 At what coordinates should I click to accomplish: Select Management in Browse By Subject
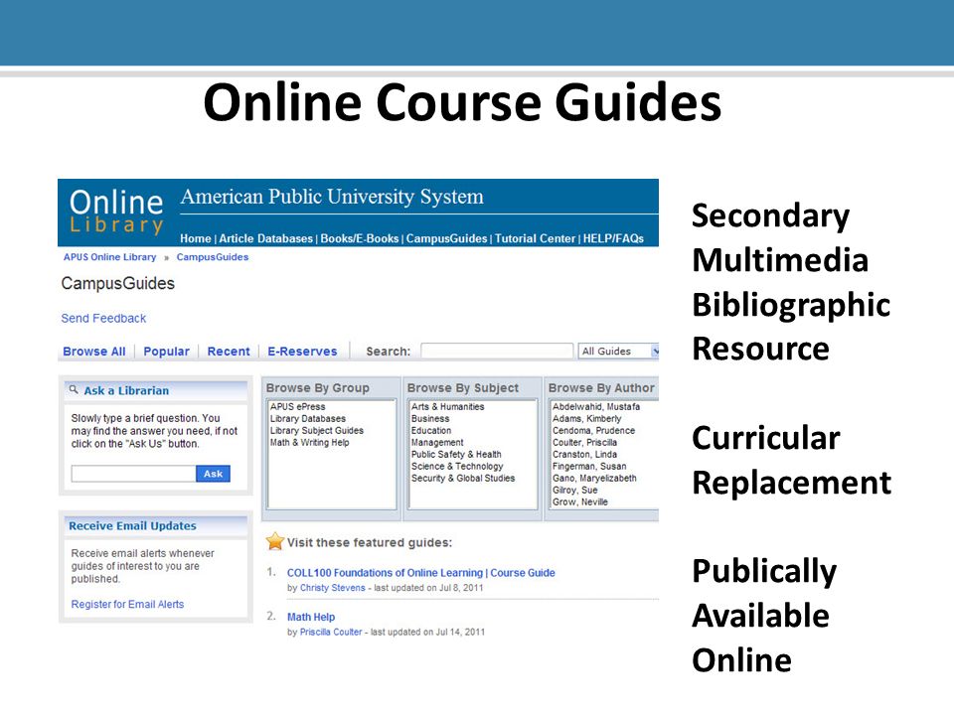click(x=437, y=443)
